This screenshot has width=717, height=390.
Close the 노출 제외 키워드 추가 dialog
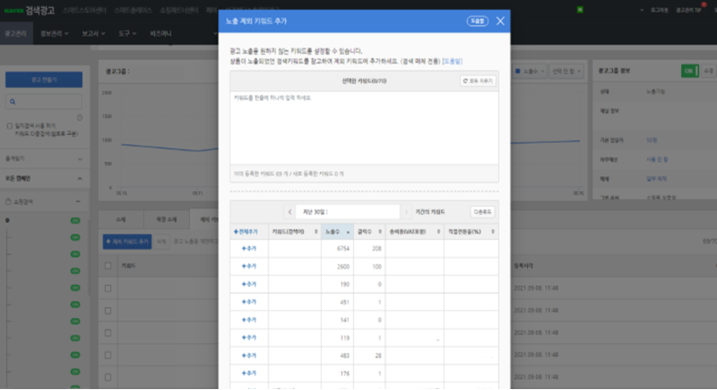tap(501, 21)
